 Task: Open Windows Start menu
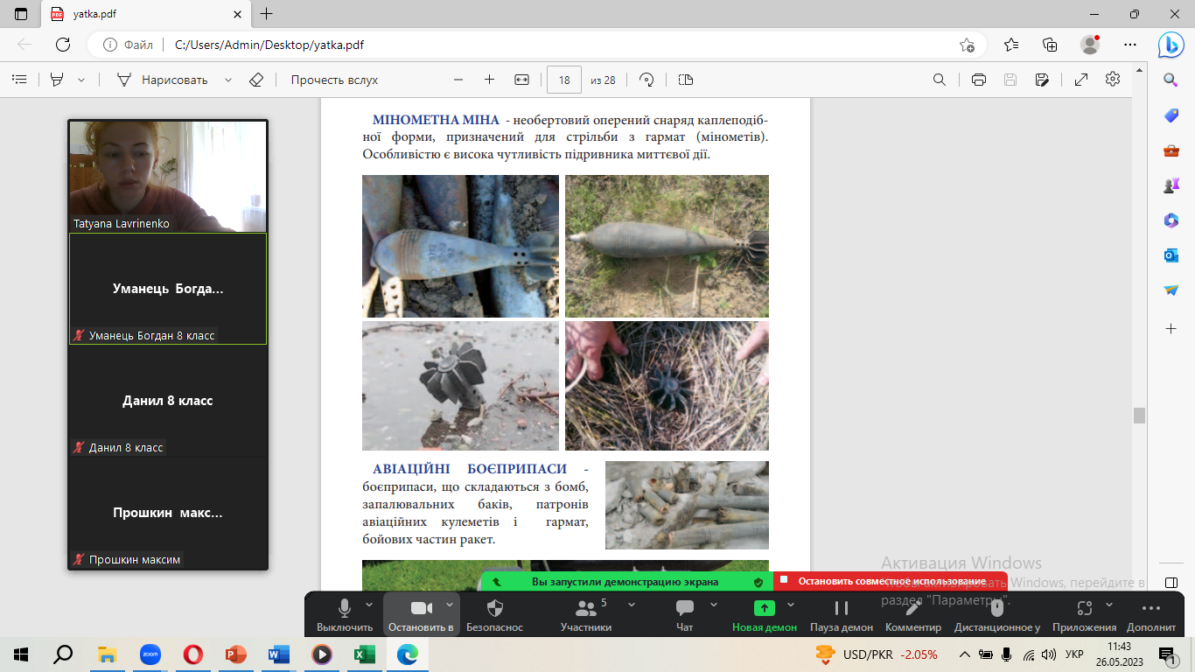[x=20, y=654]
